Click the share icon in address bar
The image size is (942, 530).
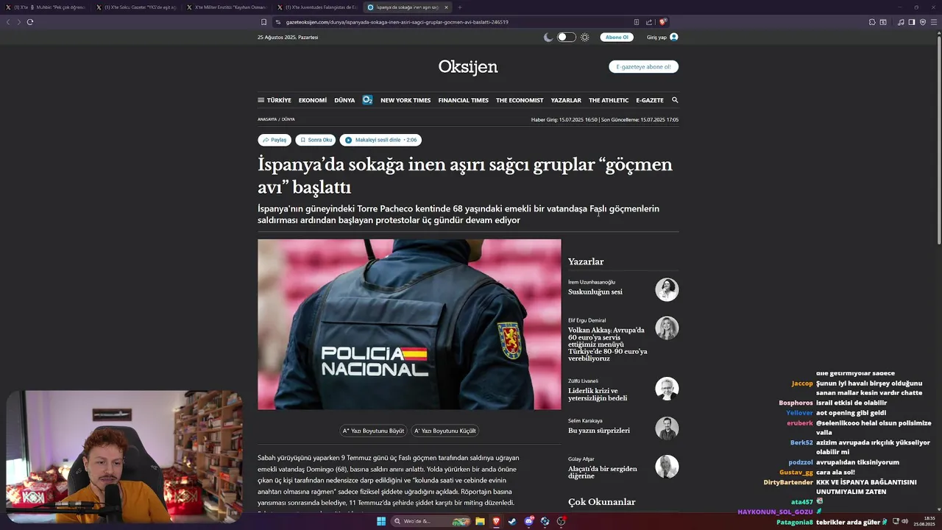649,22
